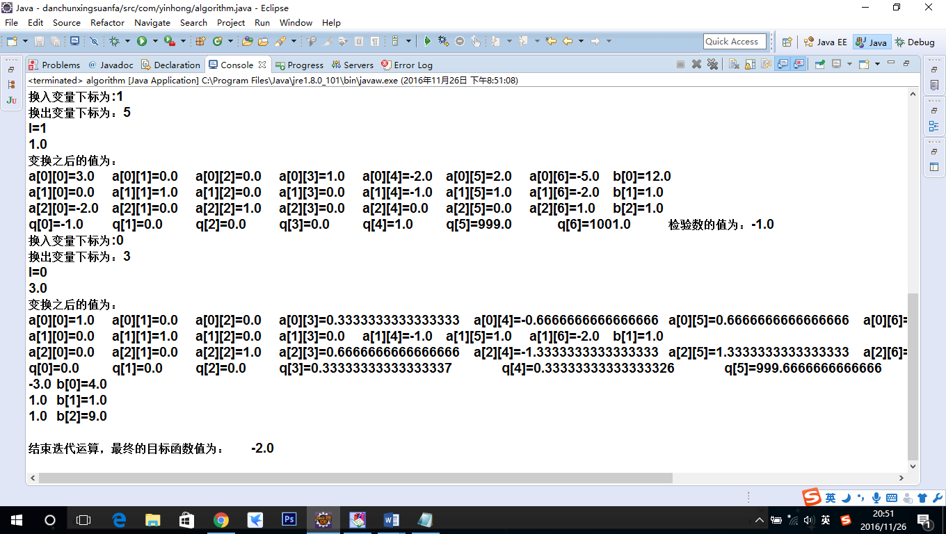The image size is (946, 534).
Task: Click the Clear Console icon
Action: pos(734,64)
